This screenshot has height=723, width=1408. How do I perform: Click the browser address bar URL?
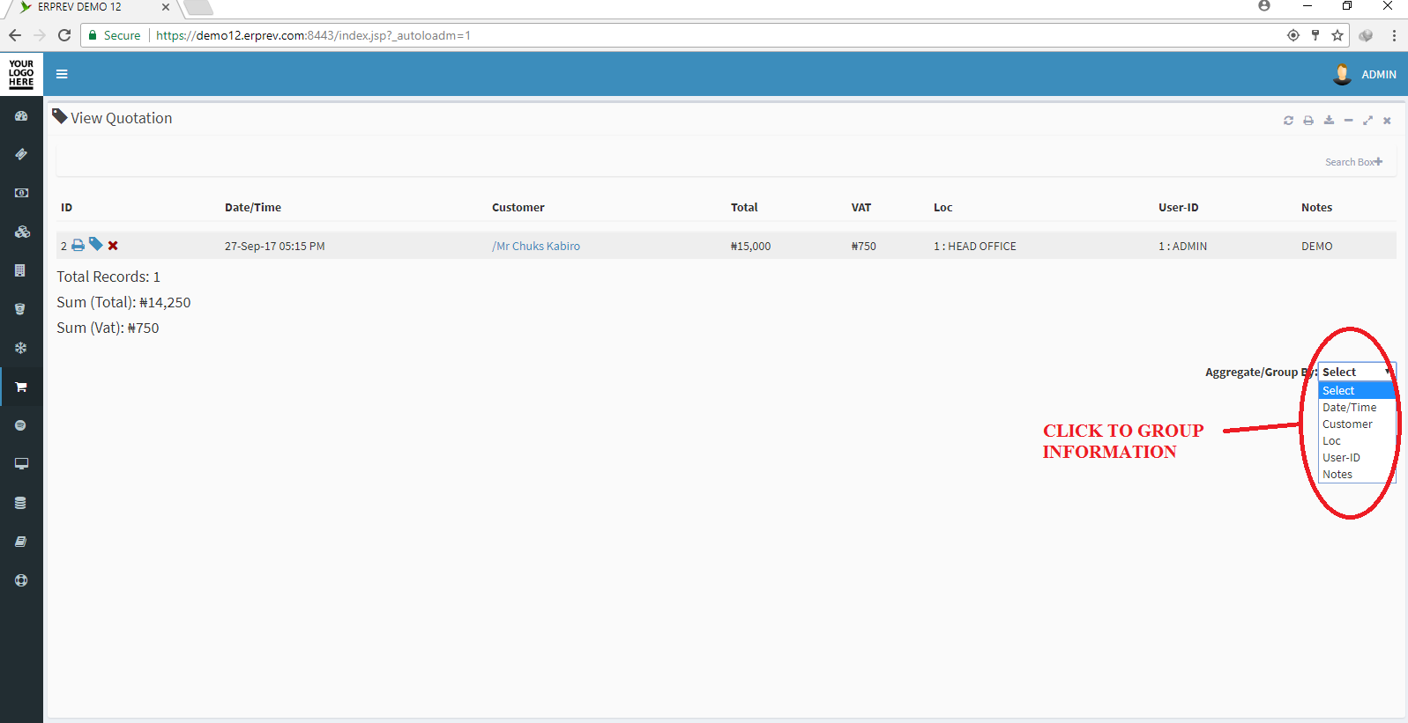[313, 36]
